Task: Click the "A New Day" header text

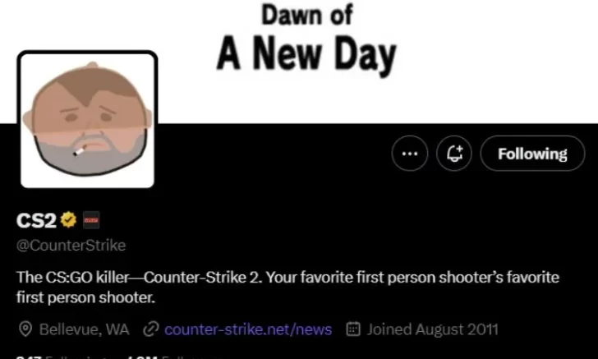Action: point(307,54)
